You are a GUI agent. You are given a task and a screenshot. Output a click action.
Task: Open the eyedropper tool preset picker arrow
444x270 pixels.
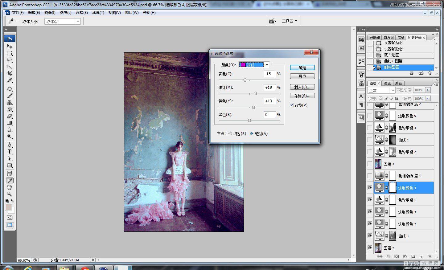(x=17, y=21)
